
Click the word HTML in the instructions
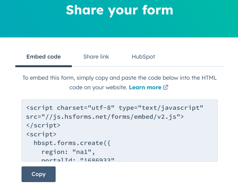[x=209, y=78]
